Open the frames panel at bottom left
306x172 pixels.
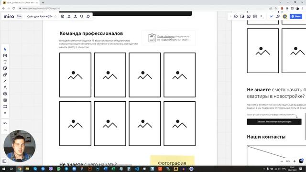coord(4,161)
